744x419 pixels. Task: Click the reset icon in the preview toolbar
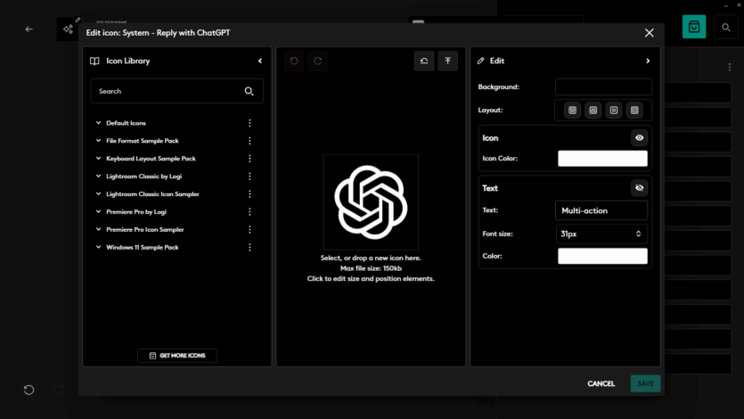coord(425,61)
